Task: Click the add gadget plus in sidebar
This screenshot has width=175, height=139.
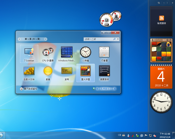Action: pyautogui.click(x=172, y=3)
